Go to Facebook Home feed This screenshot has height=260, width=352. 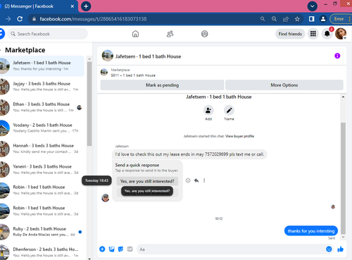point(135,34)
